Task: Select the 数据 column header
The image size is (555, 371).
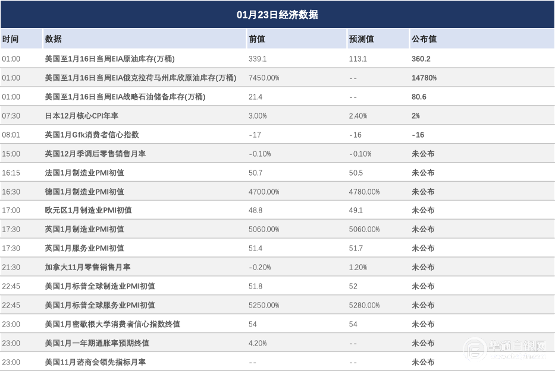Action: [54, 39]
